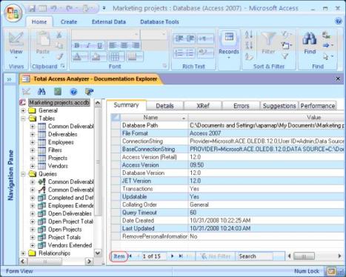Viewport: 346px width, 277px height.
Task: Switch to the Home ribbon tab
Action: 39,21
